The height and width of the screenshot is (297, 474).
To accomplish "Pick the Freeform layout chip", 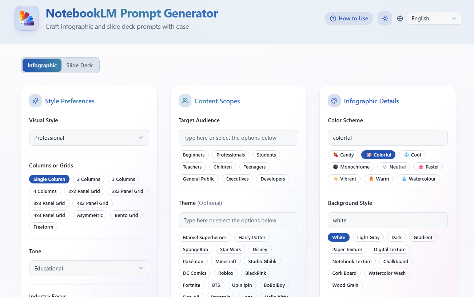I will point(43,227).
